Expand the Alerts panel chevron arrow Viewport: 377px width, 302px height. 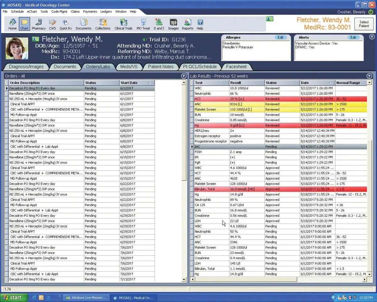373,37
